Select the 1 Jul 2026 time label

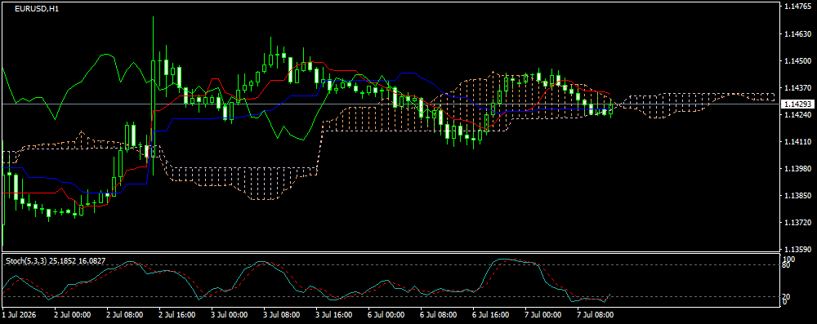[20, 315]
